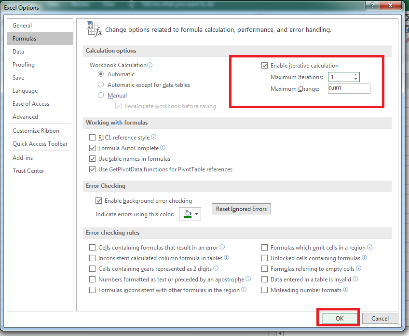The width and height of the screenshot is (409, 336).
Task: Click info icon for cells resulting in an error
Action: pyautogui.click(x=222, y=247)
